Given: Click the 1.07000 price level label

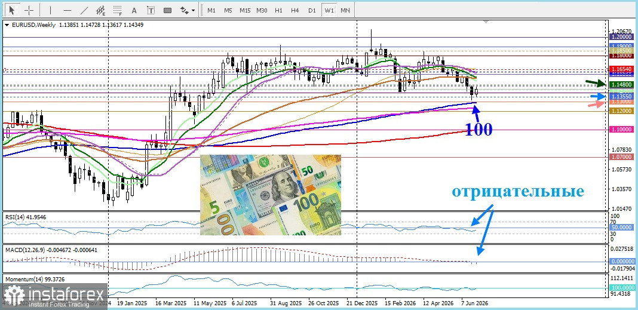Looking at the screenshot, I should click(x=621, y=156).
